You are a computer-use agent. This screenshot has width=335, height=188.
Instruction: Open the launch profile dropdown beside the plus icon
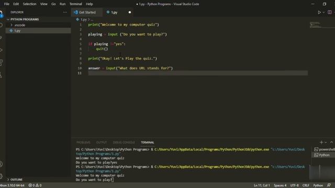326,143
